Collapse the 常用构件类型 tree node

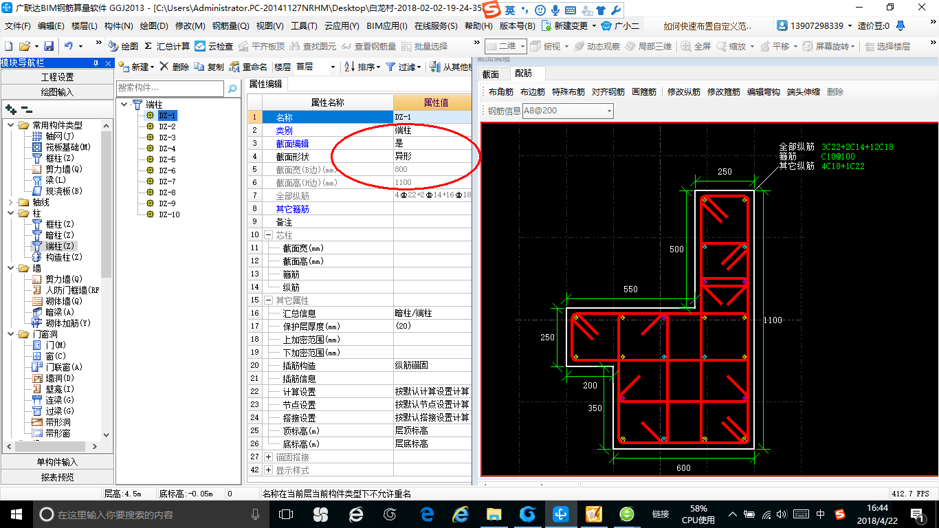(10, 125)
